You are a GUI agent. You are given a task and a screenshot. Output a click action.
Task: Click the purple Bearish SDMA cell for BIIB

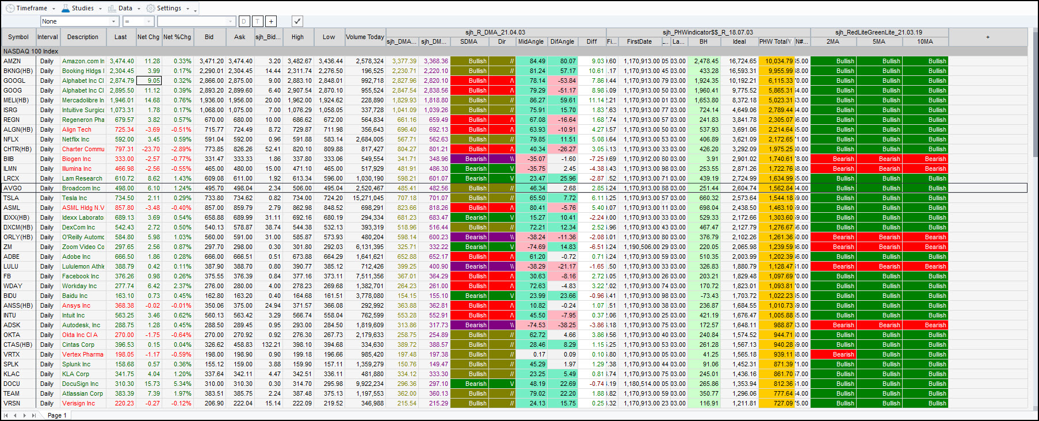coord(469,159)
